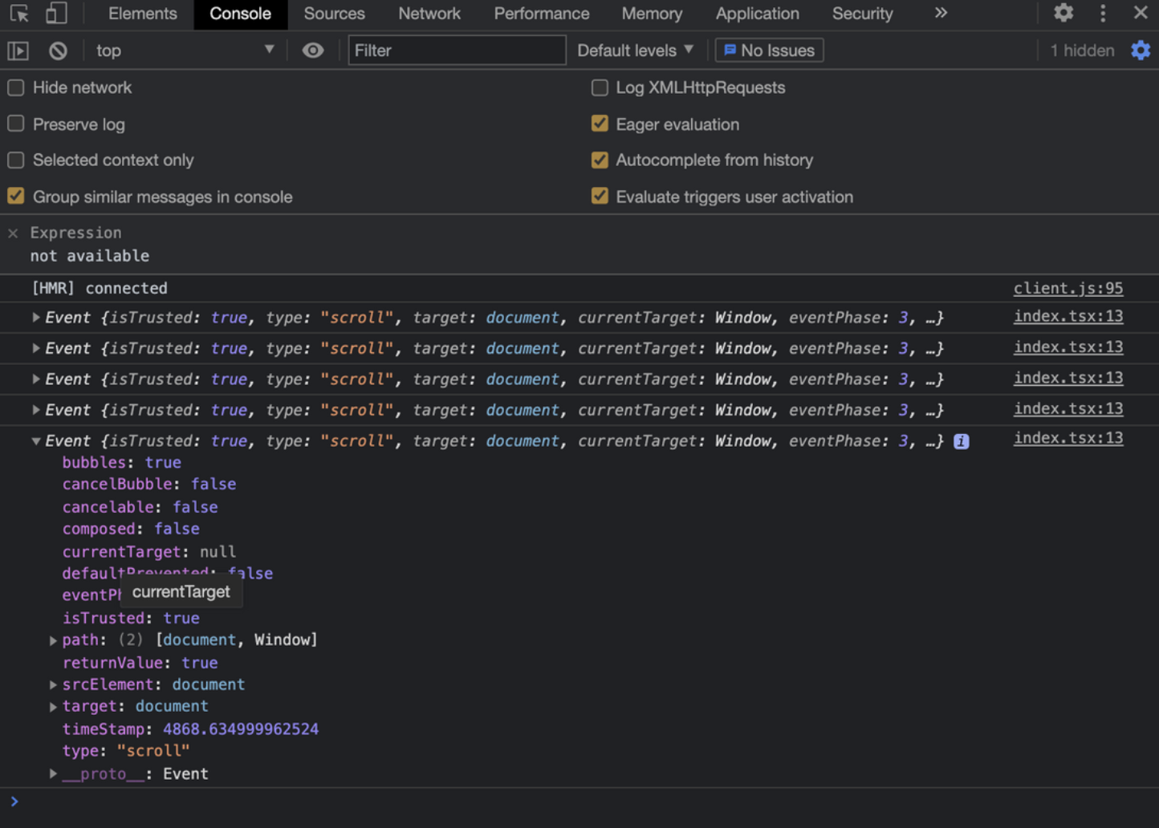Show more tabs with the double chevron
This screenshot has width=1159, height=828.
(x=941, y=14)
